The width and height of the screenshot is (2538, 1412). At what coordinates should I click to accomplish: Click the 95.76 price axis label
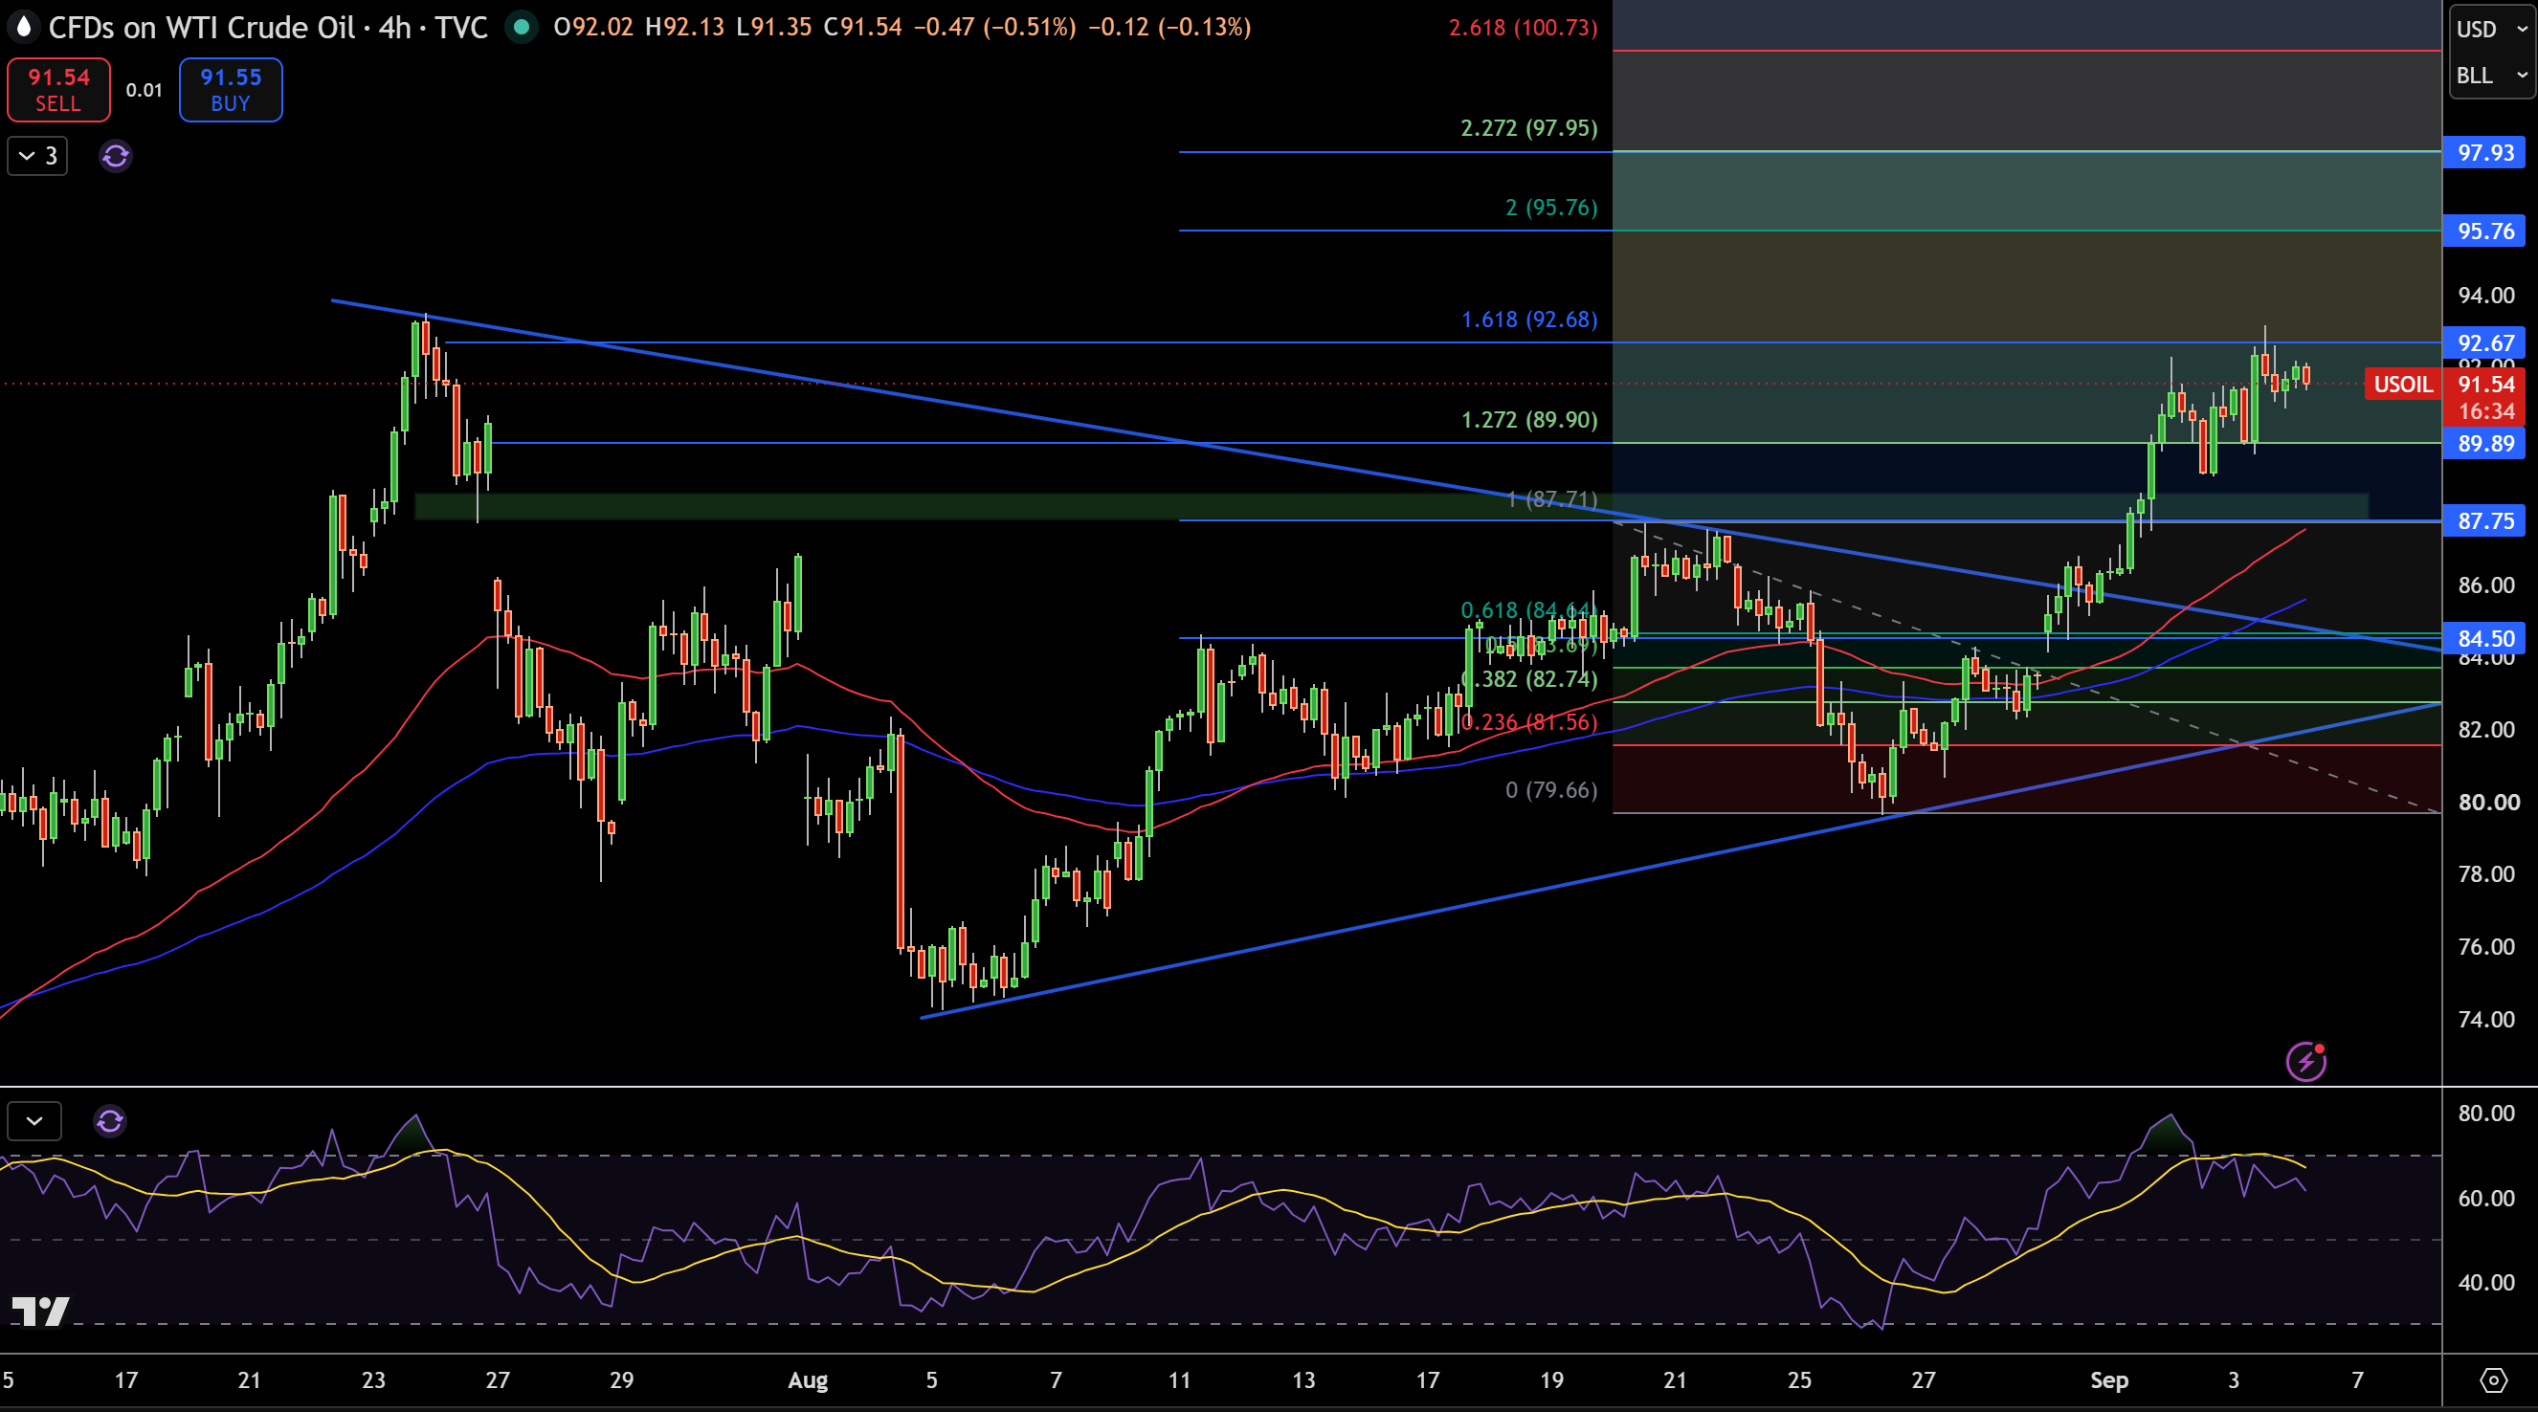click(x=2484, y=232)
